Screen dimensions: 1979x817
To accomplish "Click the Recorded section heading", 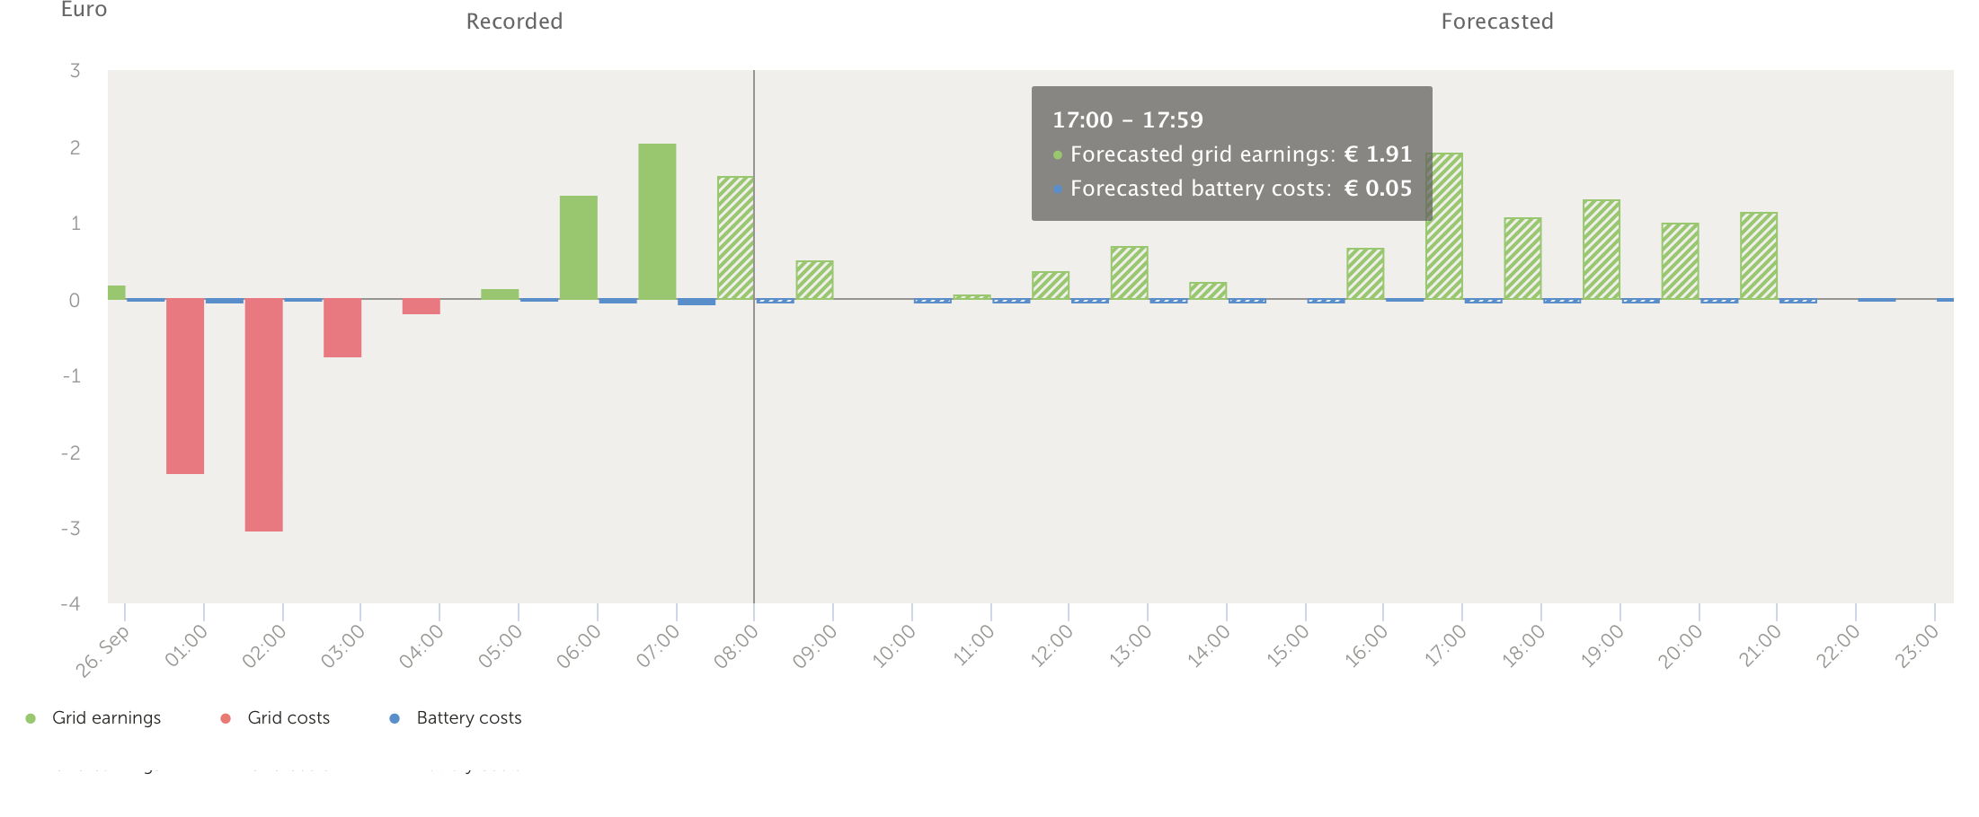I will click(x=514, y=22).
